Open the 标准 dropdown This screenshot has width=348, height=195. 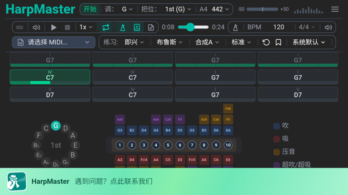pyautogui.click(x=241, y=42)
